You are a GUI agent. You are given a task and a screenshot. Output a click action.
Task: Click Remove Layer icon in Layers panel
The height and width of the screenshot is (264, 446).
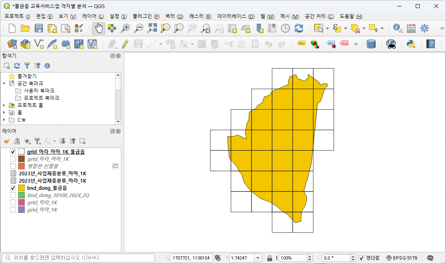(x=82, y=141)
